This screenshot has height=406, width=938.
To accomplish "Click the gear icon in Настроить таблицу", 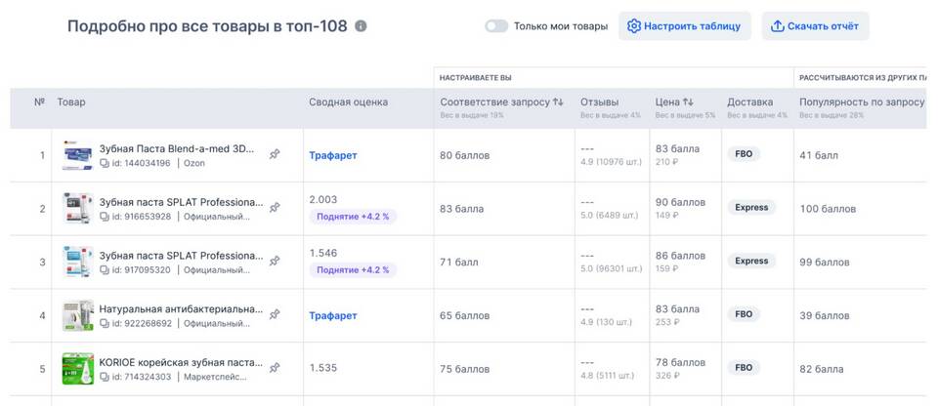I will 633,26.
